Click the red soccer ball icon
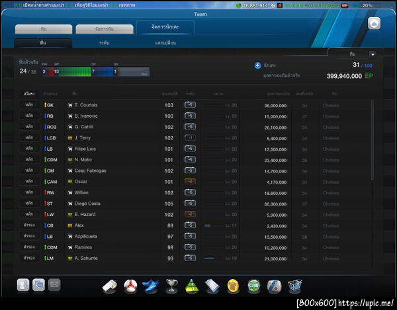 [130, 286]
